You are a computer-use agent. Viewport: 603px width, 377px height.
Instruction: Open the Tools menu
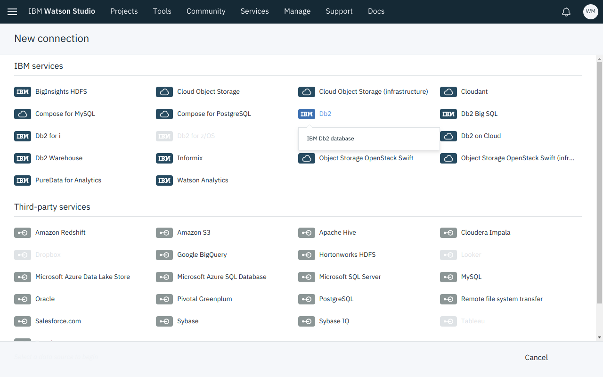click(x=162, y=11)
